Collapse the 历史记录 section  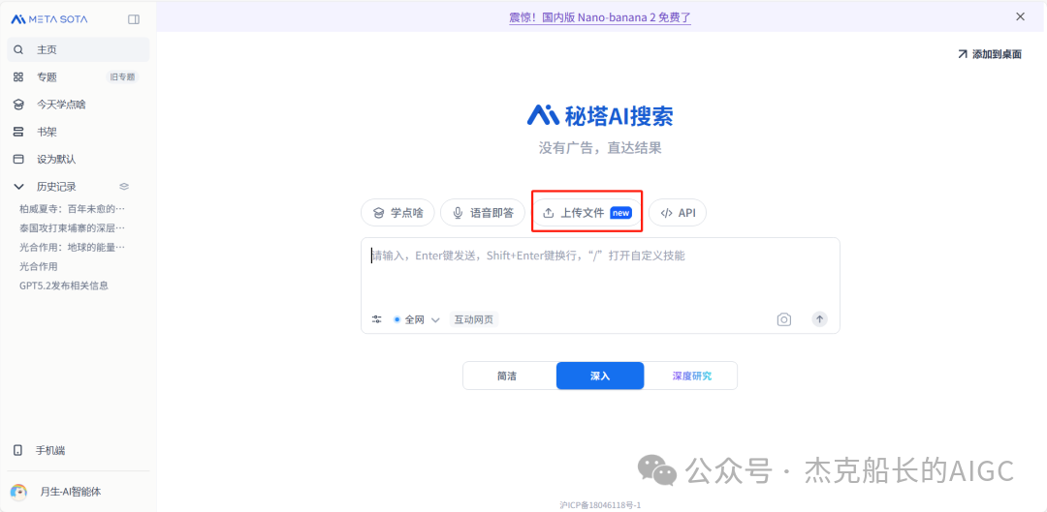pos(18,187)
